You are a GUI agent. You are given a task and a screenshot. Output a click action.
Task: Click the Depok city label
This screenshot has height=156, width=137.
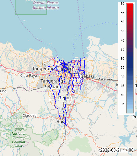tap(65, 98)
